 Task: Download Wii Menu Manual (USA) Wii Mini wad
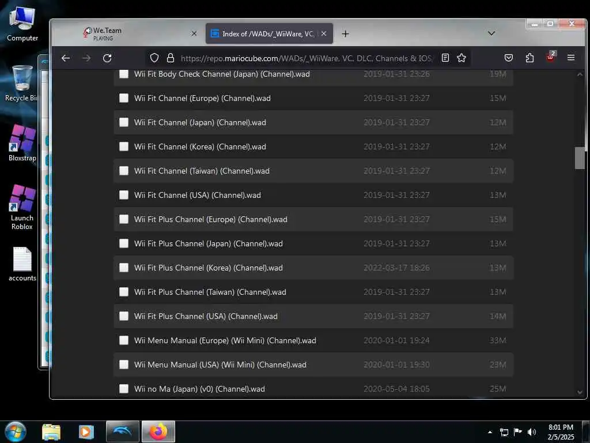(220, 365)
